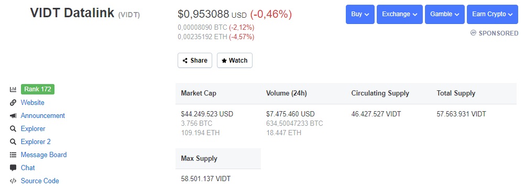Image resolution: width=525 pixels, height=190 pixels.
Task: Click the magnifier icon beside Explorer
Action: pyautogui.click(x=13, y=128)
